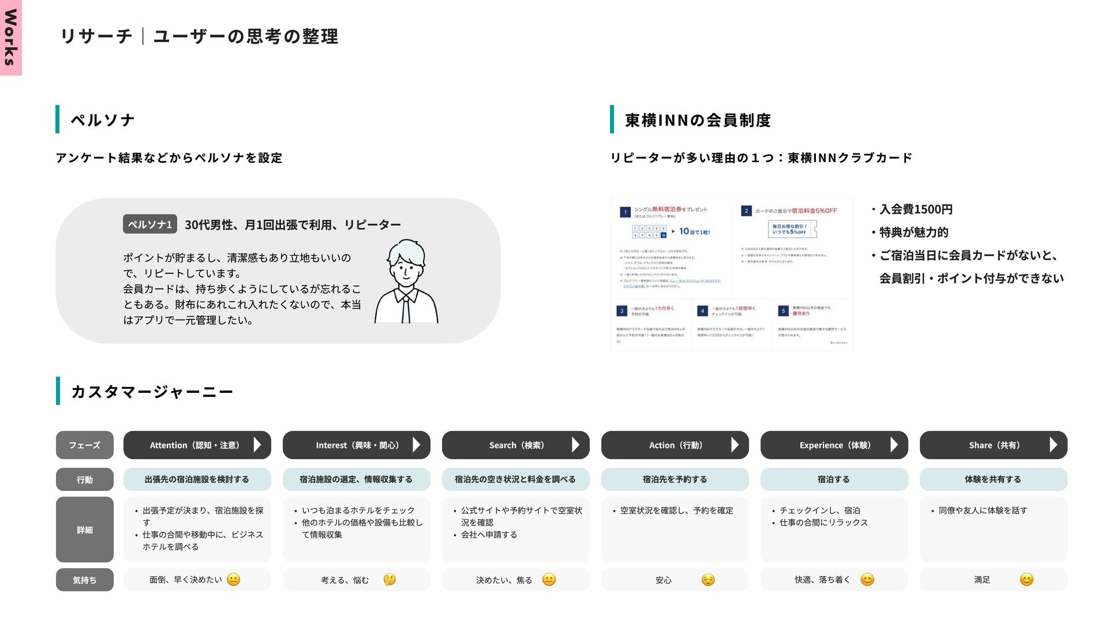Click the 気持ち row label
Screen dimensions: 1108x623
[x=85, y=580]
